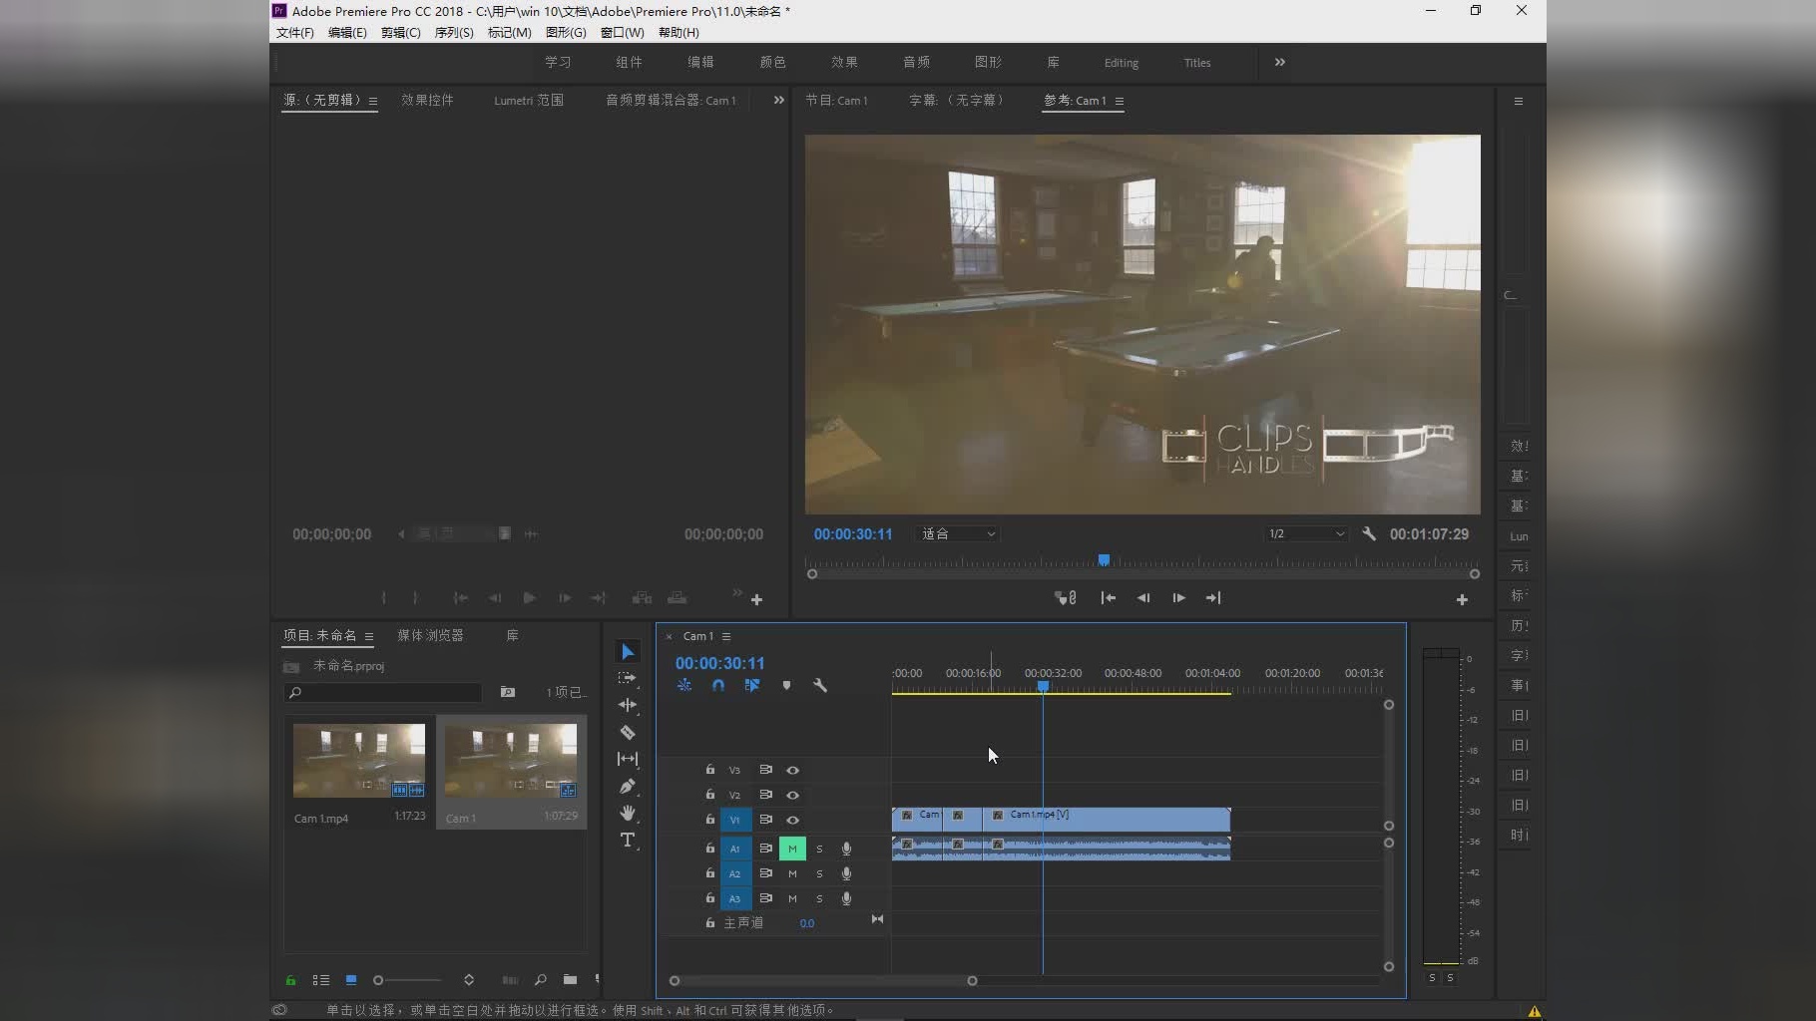The width and height of the screenshot is (1816, 1021).
Task: Select the Hand tool
Action: click(x=628, y=813)
